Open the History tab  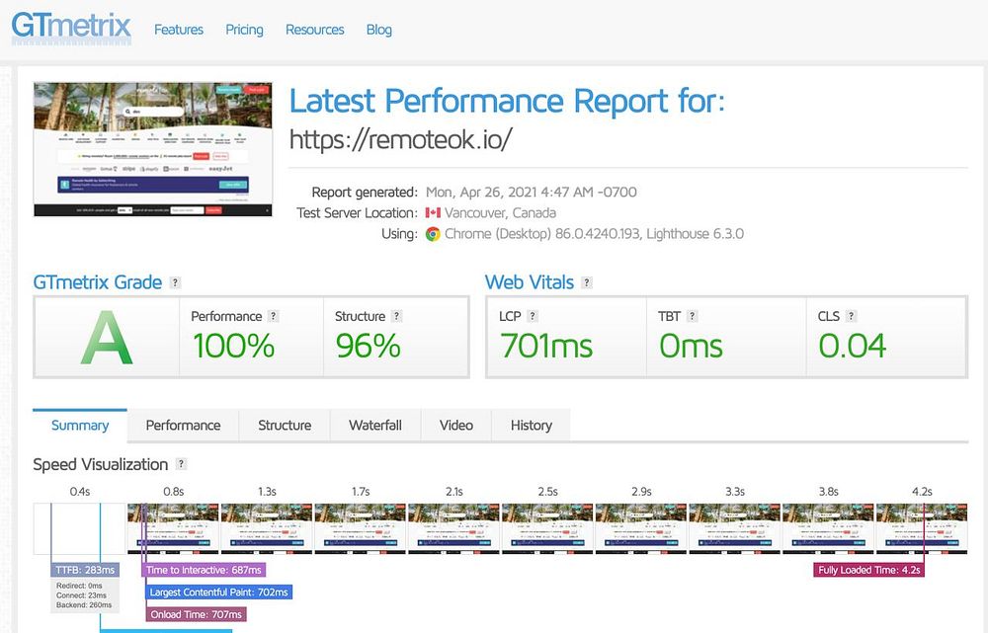[x=532, y=426]
